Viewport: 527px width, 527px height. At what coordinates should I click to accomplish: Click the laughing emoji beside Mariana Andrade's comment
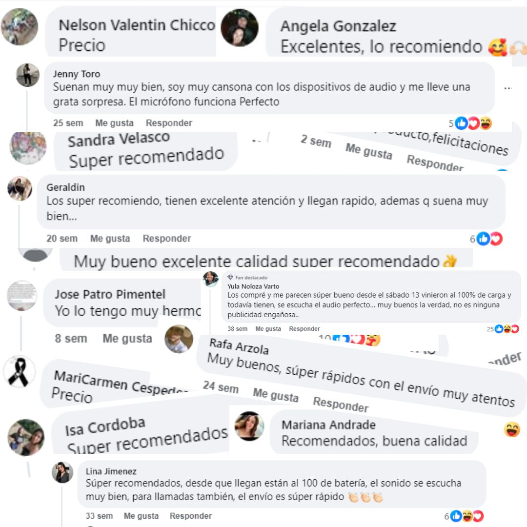(x=511, y=430)
